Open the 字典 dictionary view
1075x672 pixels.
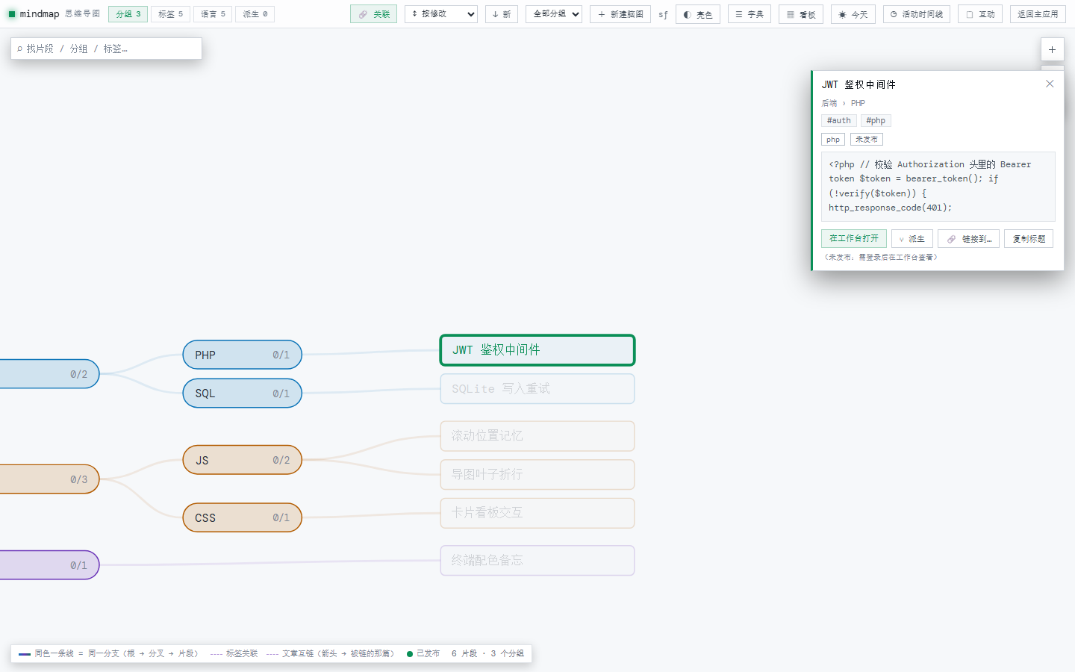[x=750, y=14]
